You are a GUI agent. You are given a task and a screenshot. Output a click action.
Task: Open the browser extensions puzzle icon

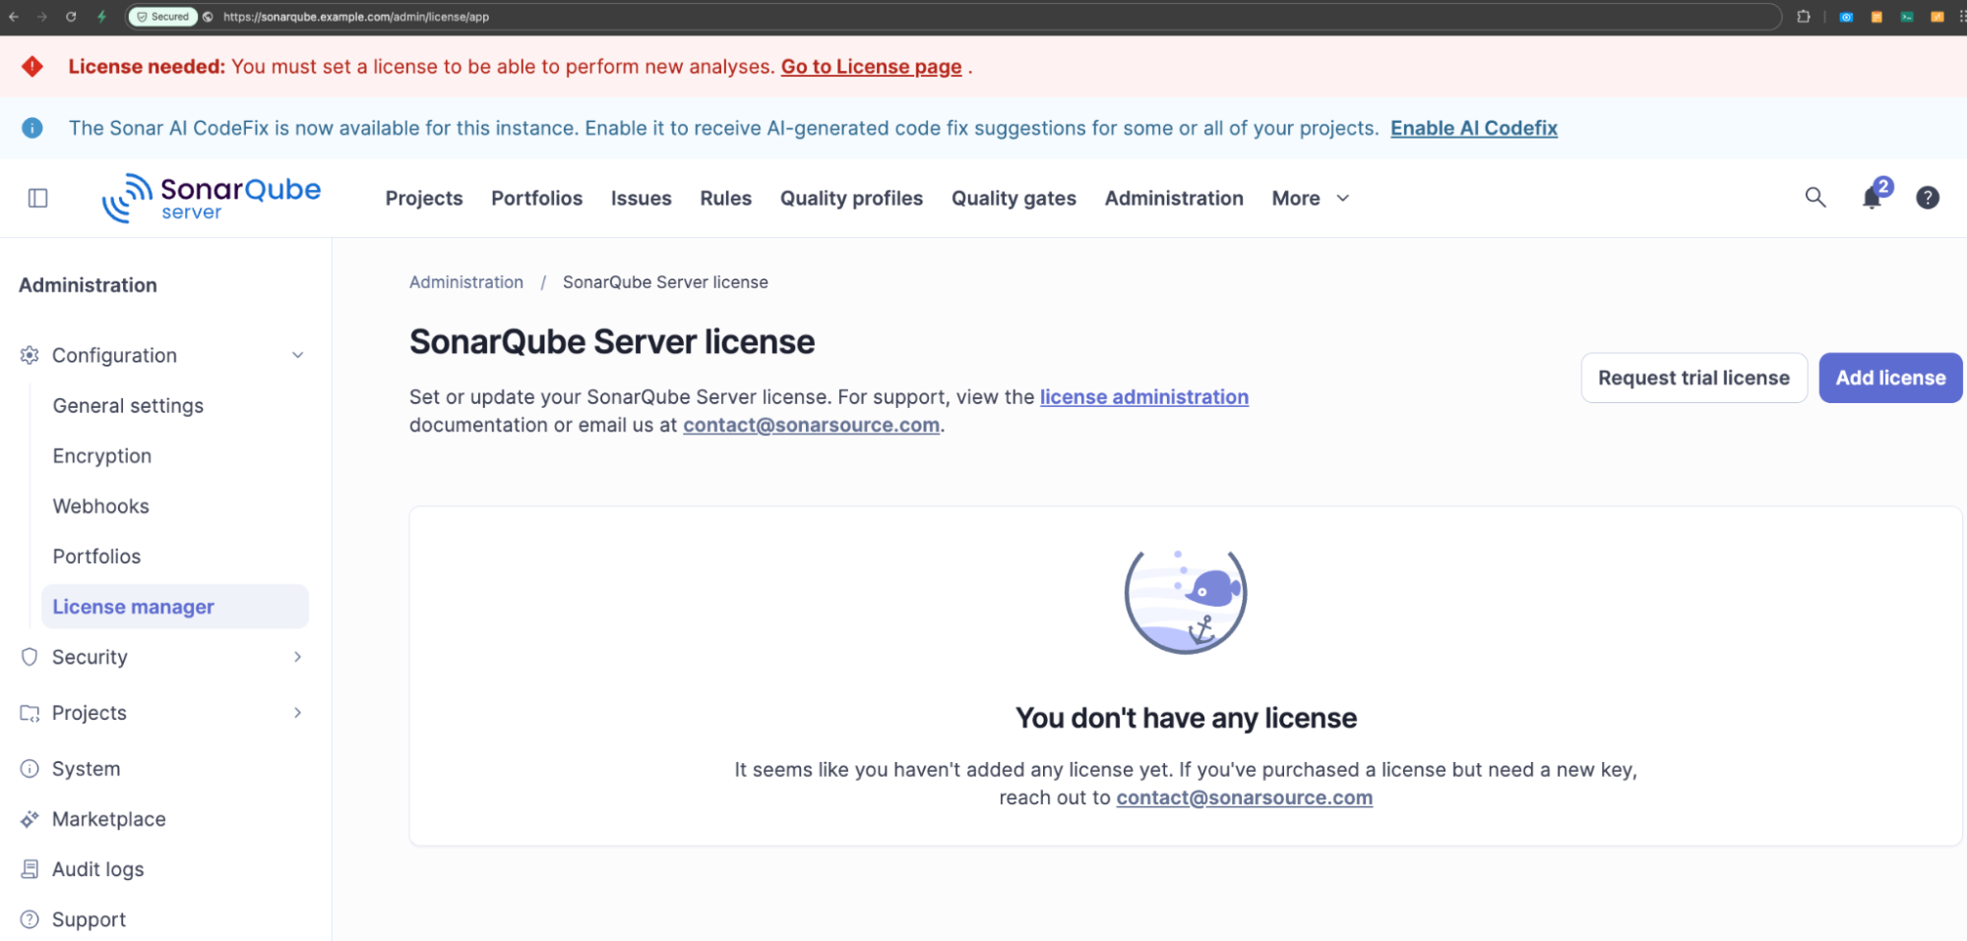point(1803,17)
